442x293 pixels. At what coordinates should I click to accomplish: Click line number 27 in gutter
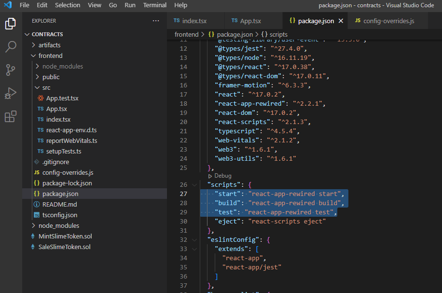tap(183, 194)
